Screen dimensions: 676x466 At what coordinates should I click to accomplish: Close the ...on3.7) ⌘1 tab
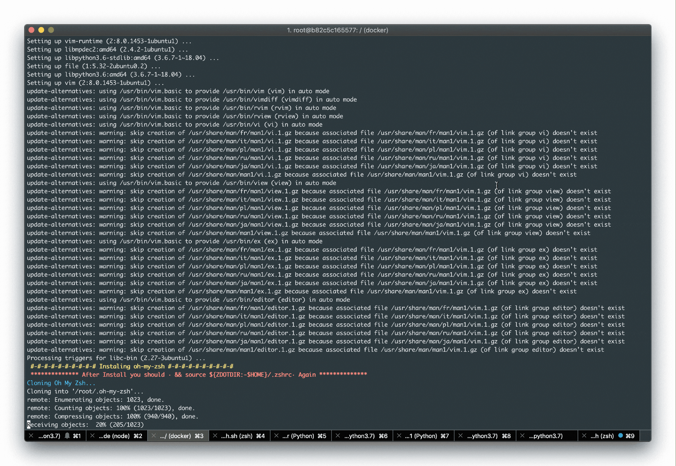(x=31, y=436)
